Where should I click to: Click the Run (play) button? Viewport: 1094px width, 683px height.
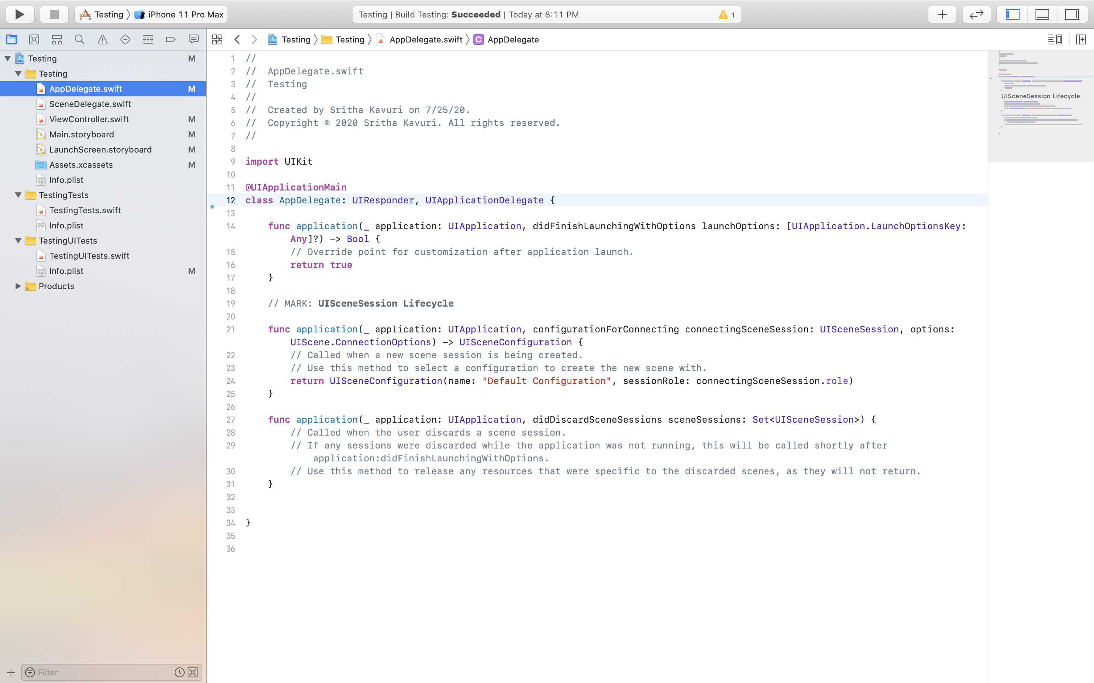point(19,14)
